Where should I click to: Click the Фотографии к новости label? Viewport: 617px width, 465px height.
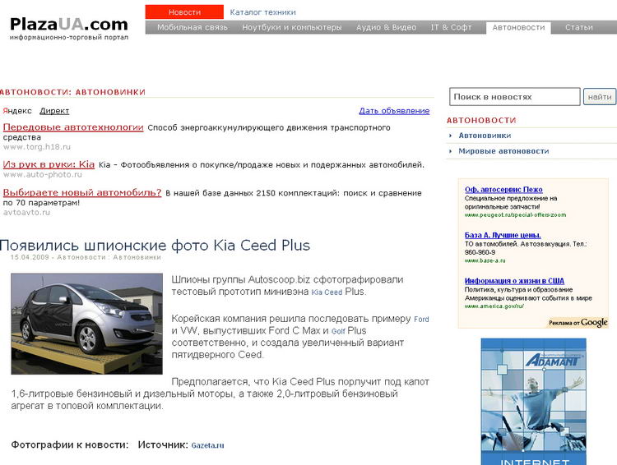pyautogui.click(x=70, y=444)
